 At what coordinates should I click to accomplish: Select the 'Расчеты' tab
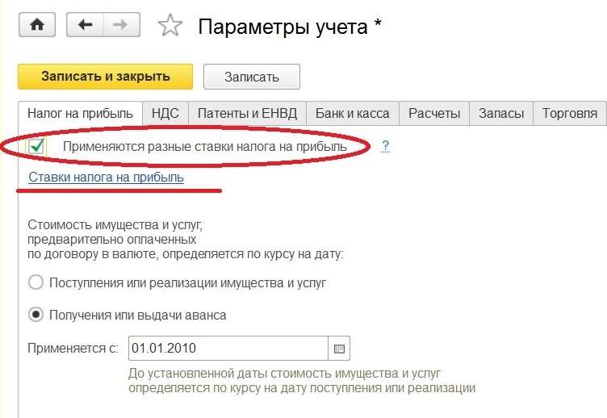click(434, 114)
